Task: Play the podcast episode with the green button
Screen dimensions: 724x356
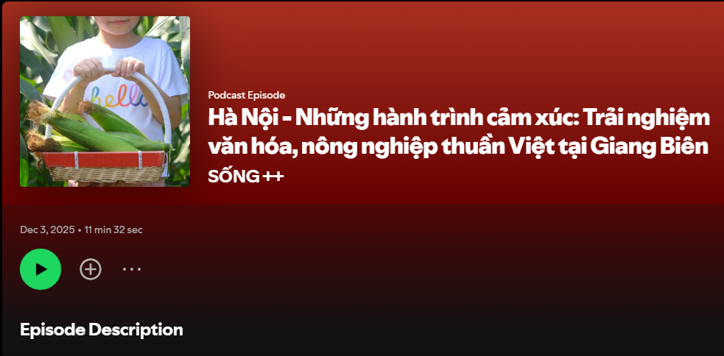Action: (x=41, y=269)
